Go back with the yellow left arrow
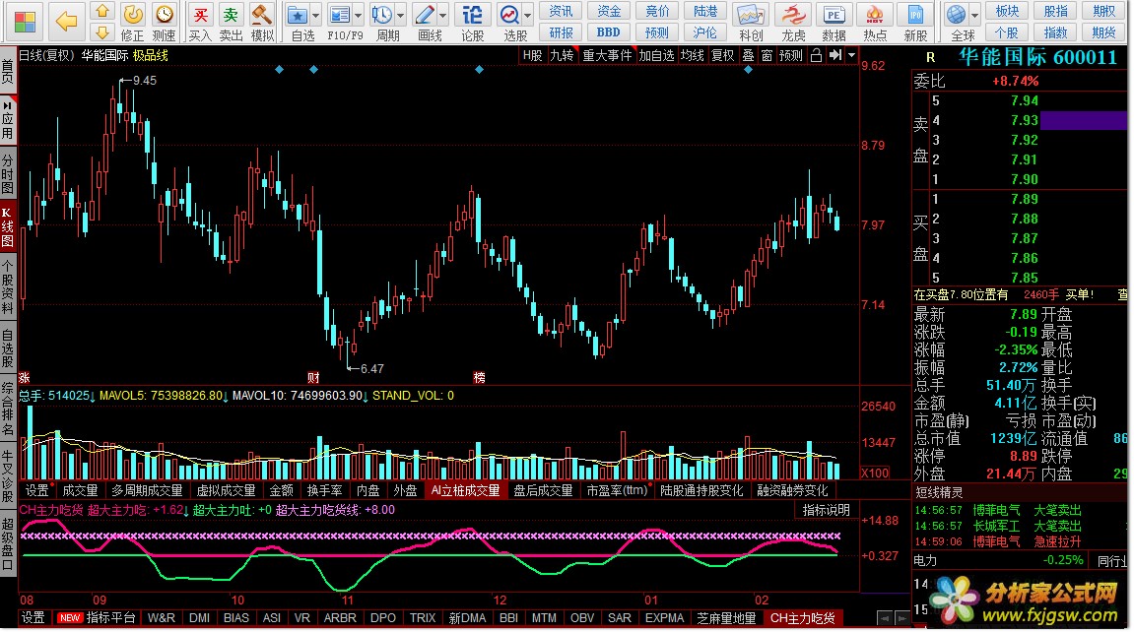1134x632 pixels. pos(66,22)
